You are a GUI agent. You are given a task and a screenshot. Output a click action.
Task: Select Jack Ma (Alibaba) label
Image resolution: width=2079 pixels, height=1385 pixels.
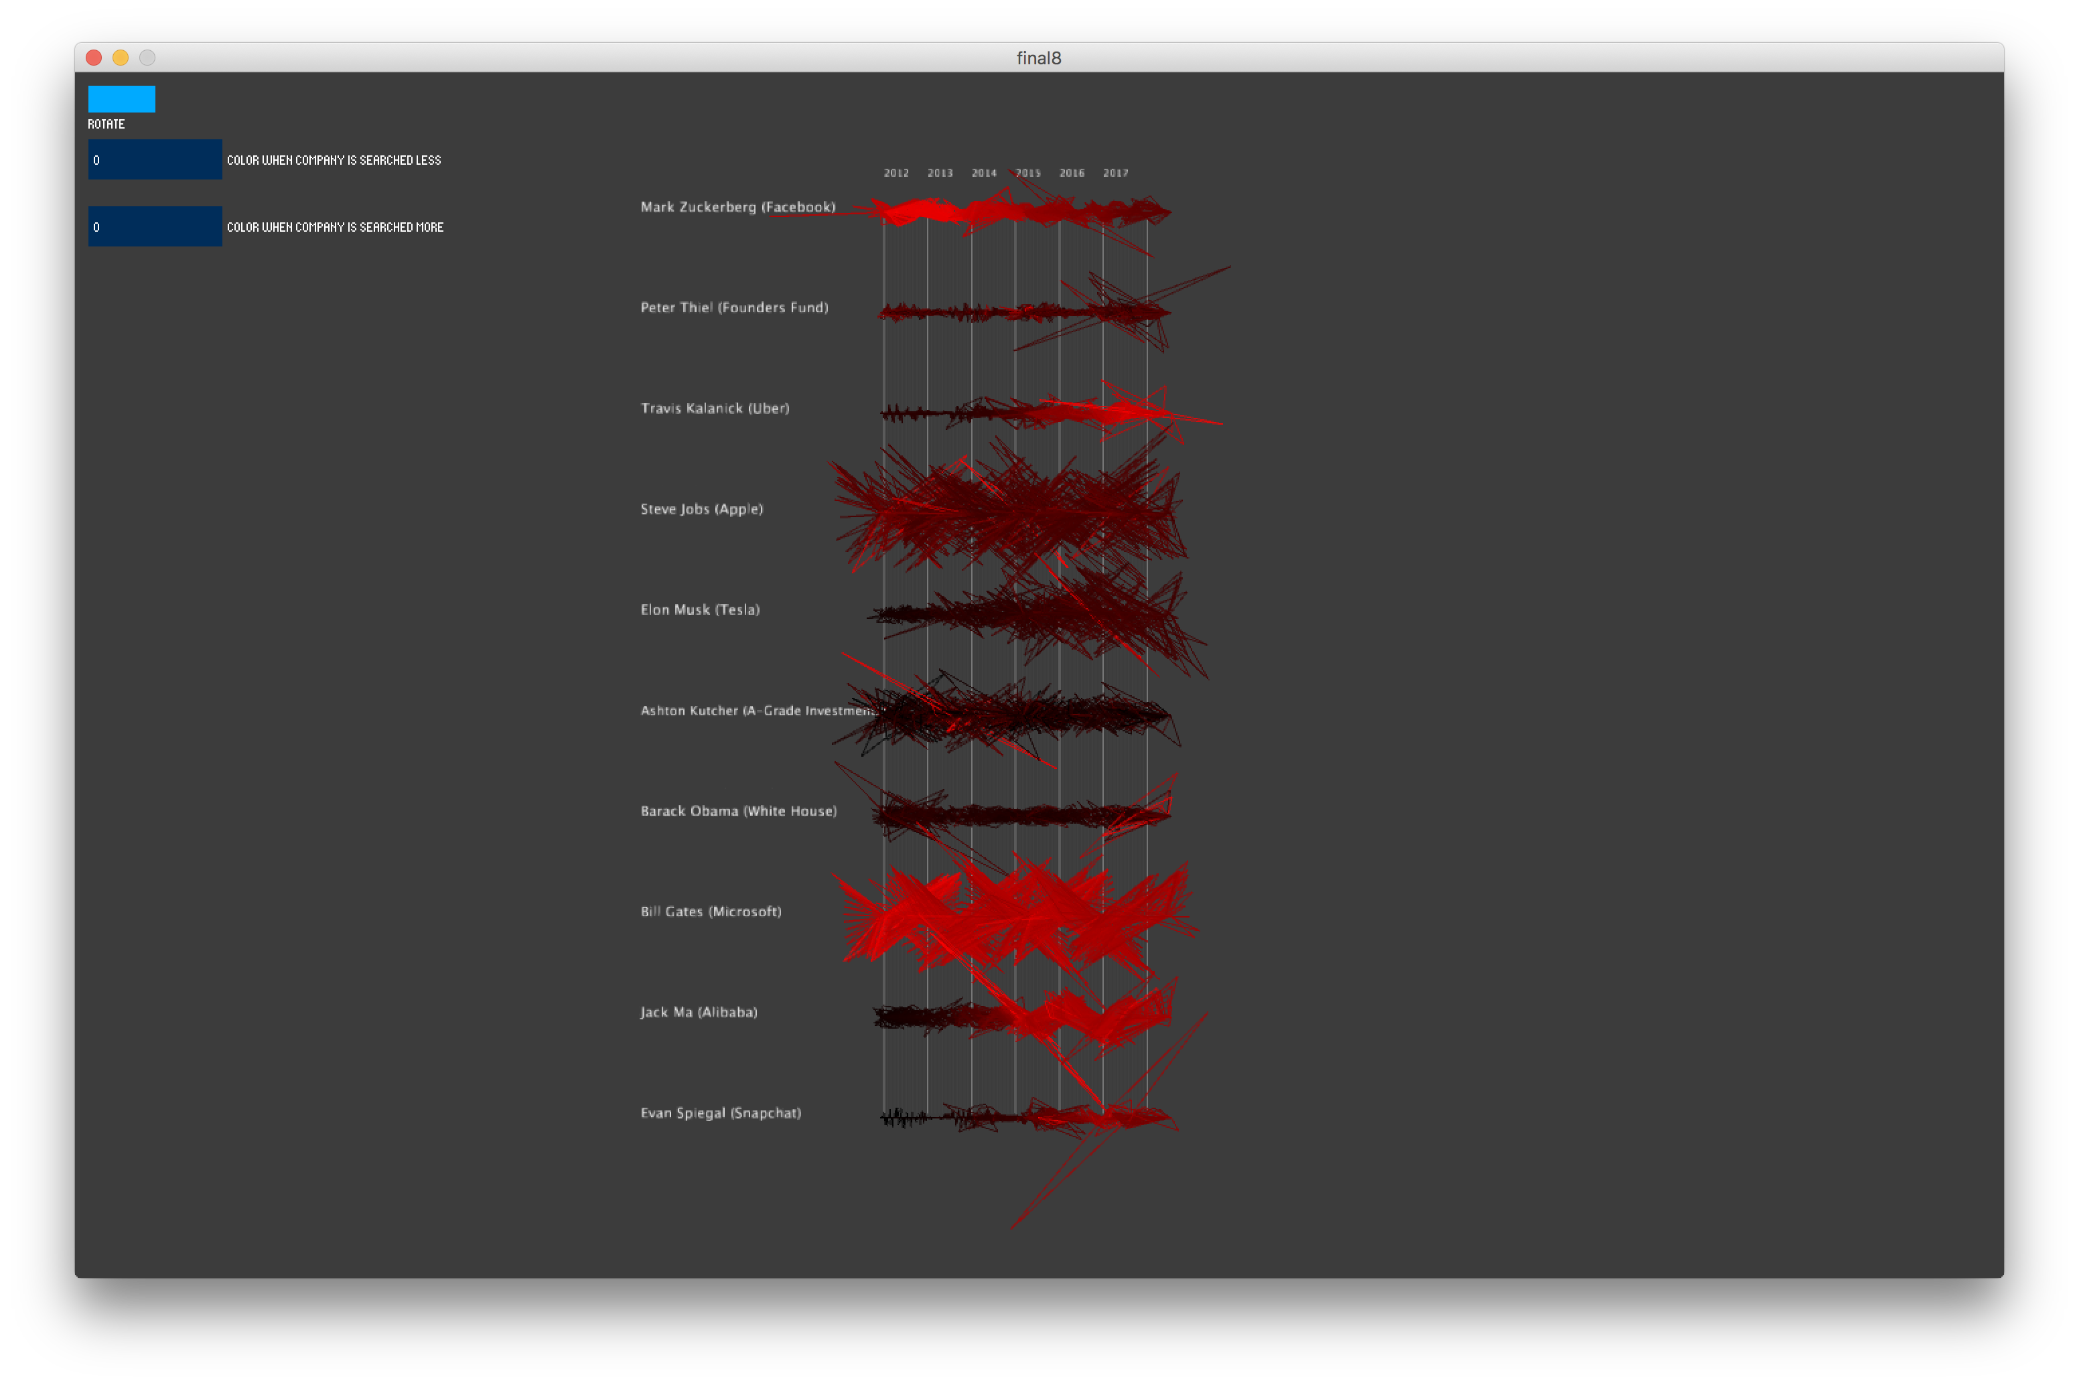(699, 1012)
